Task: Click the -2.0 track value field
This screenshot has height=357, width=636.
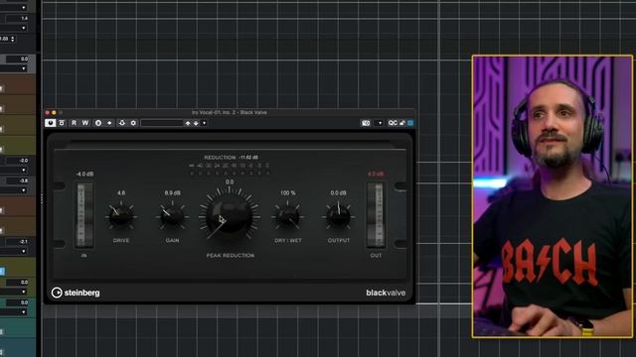Action: [17, 161]
